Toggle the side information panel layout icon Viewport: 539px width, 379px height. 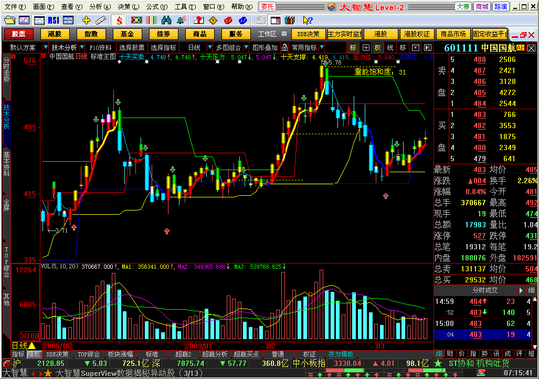276,20
